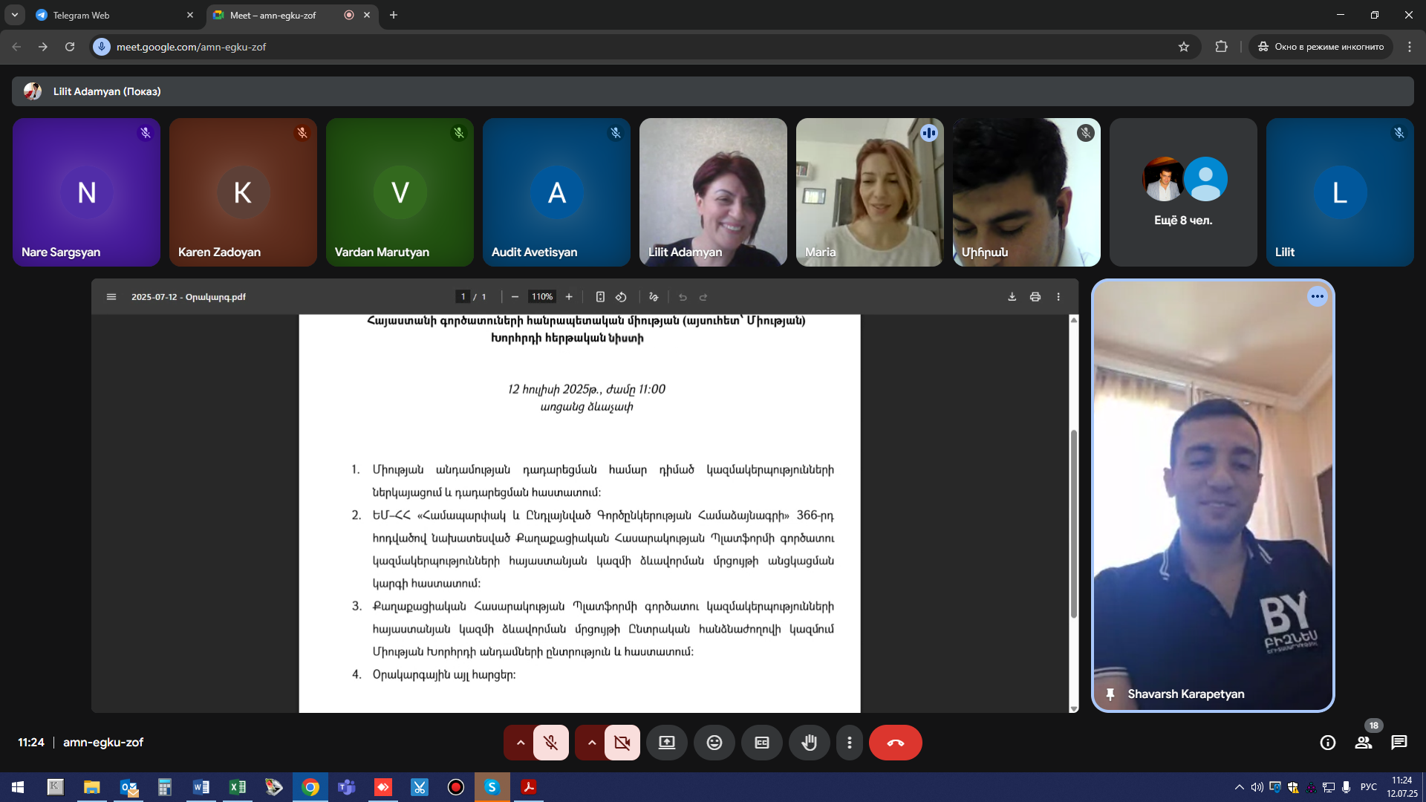Open Excel from the taskbar
The height and width of the screenshot is (802, 1426).
click(238, 787)
